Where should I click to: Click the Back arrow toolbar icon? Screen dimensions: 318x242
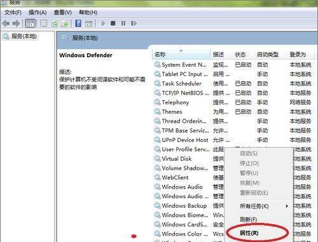coord(6,24)
